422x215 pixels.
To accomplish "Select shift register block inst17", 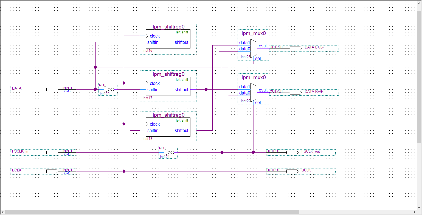I will pos(168,86).
